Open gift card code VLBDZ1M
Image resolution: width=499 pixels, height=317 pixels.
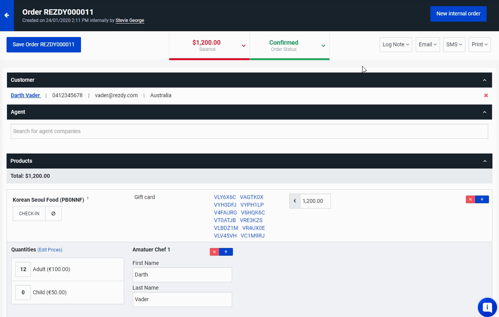(x=226, y=228)
